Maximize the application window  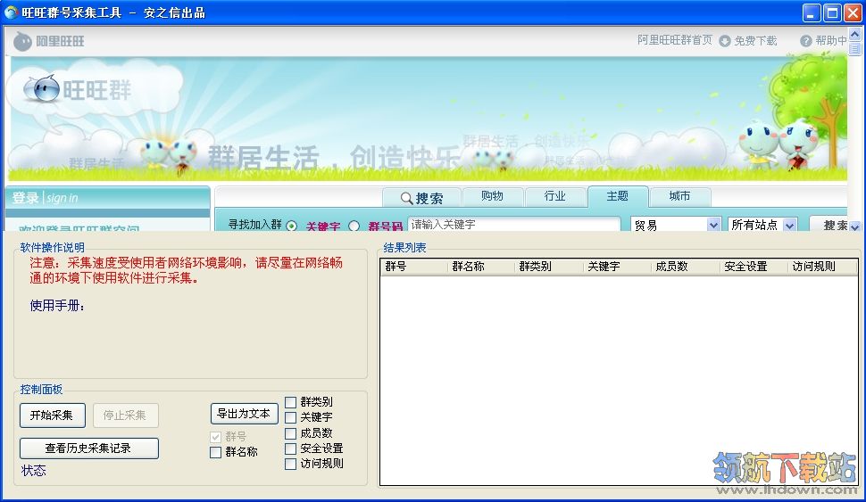[832, 12]
